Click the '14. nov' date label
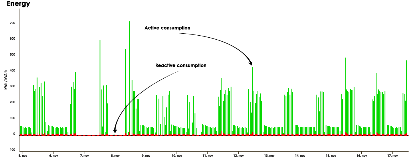 pyautogui.click(x=300, y=156)
